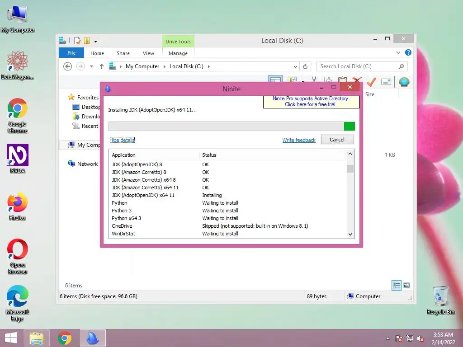
Task: Expand breadcrumb arrow after Local Disk (C:)
Action: 209,66
